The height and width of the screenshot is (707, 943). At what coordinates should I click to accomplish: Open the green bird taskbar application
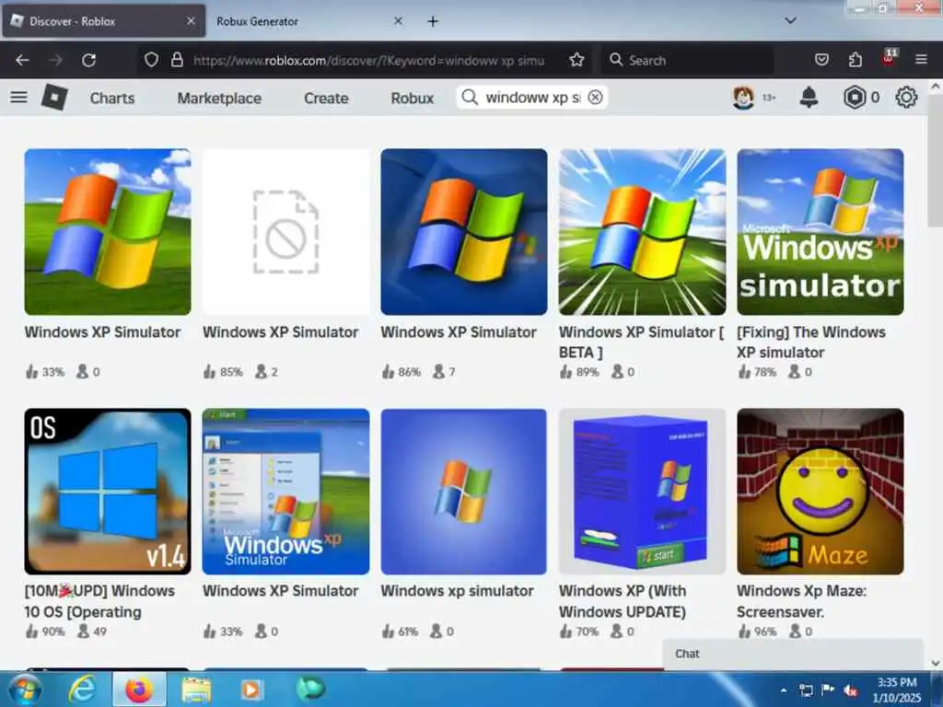(311, 689)
